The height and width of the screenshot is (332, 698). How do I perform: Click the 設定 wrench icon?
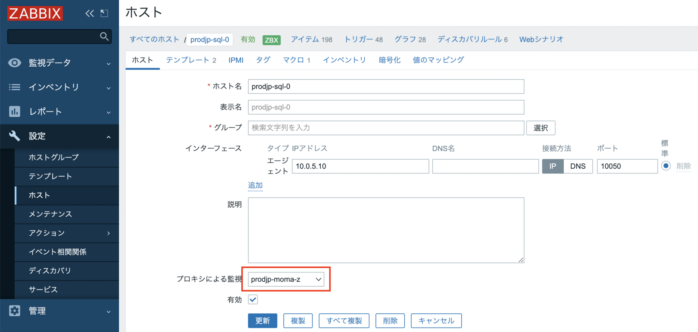[x=14, y=136]
